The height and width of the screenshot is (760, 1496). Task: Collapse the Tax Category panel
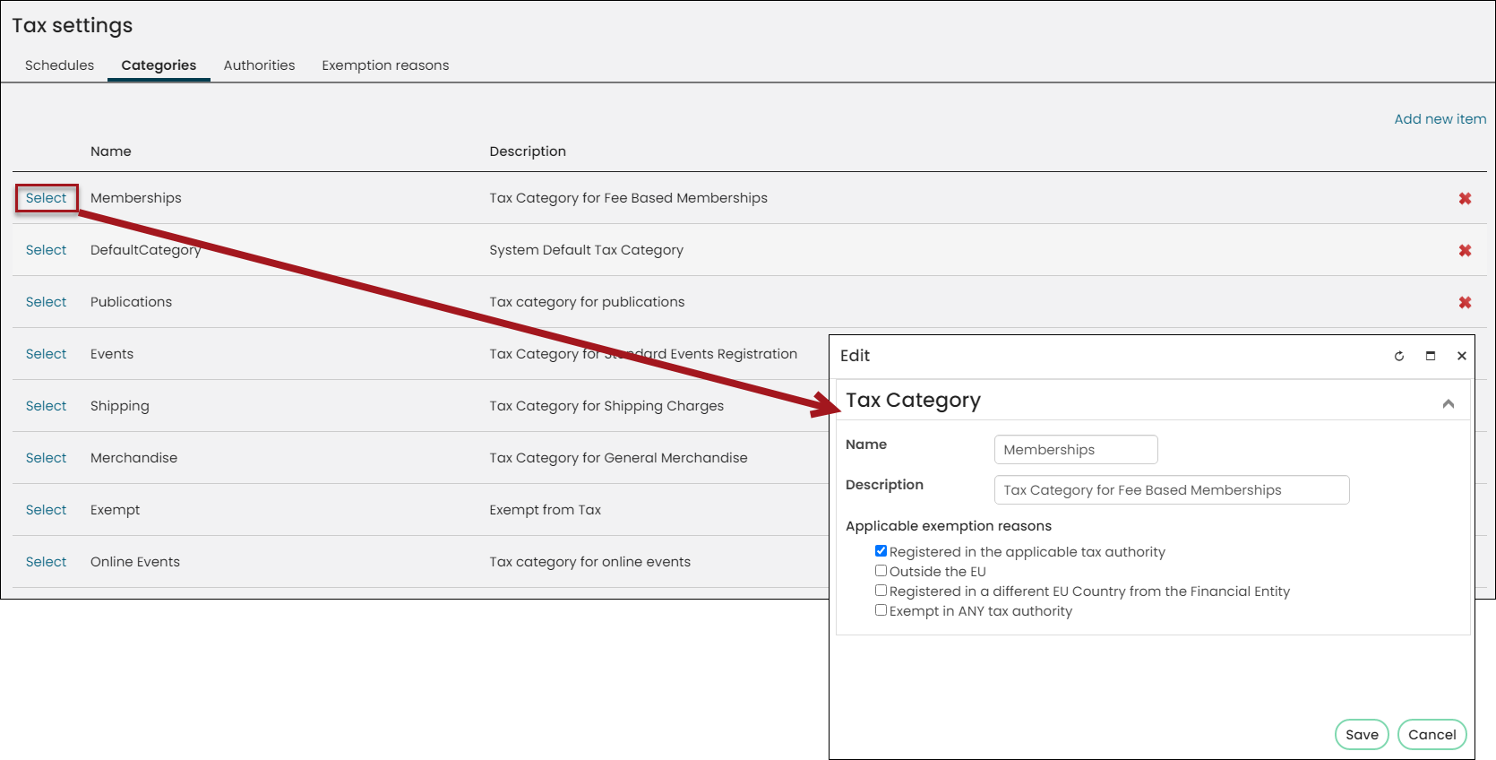coord(1449,403)
